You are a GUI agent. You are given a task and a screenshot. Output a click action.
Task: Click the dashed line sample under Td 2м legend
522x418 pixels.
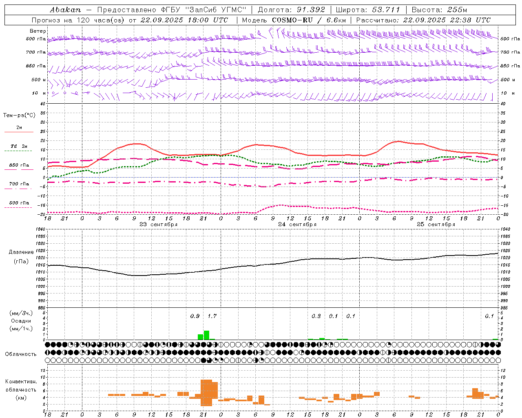(x=18, y=151)
